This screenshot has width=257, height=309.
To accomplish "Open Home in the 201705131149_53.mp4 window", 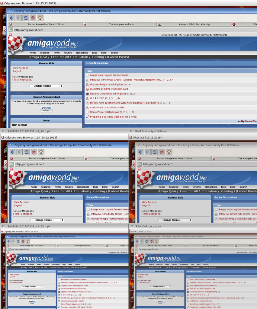I will pyautogui.click(x=28, y=241).
